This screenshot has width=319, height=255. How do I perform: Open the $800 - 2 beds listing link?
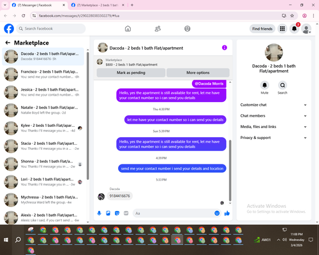point(131,64)
